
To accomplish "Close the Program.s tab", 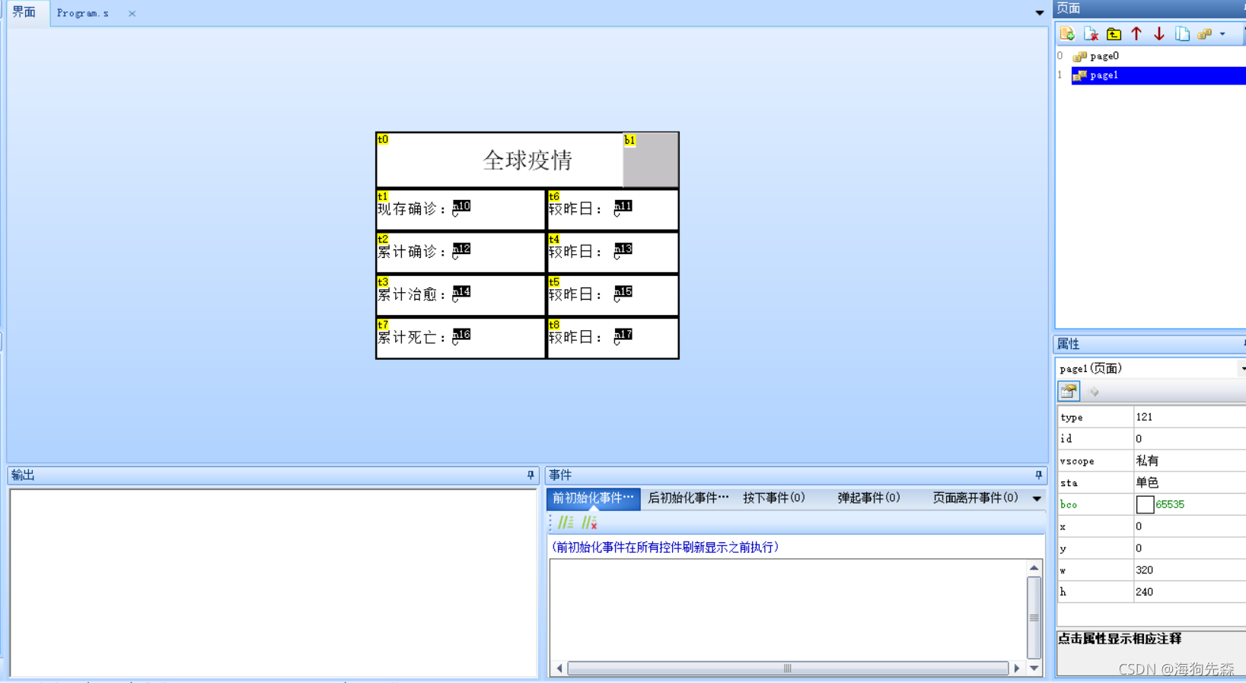I will [x=132, y=13].
